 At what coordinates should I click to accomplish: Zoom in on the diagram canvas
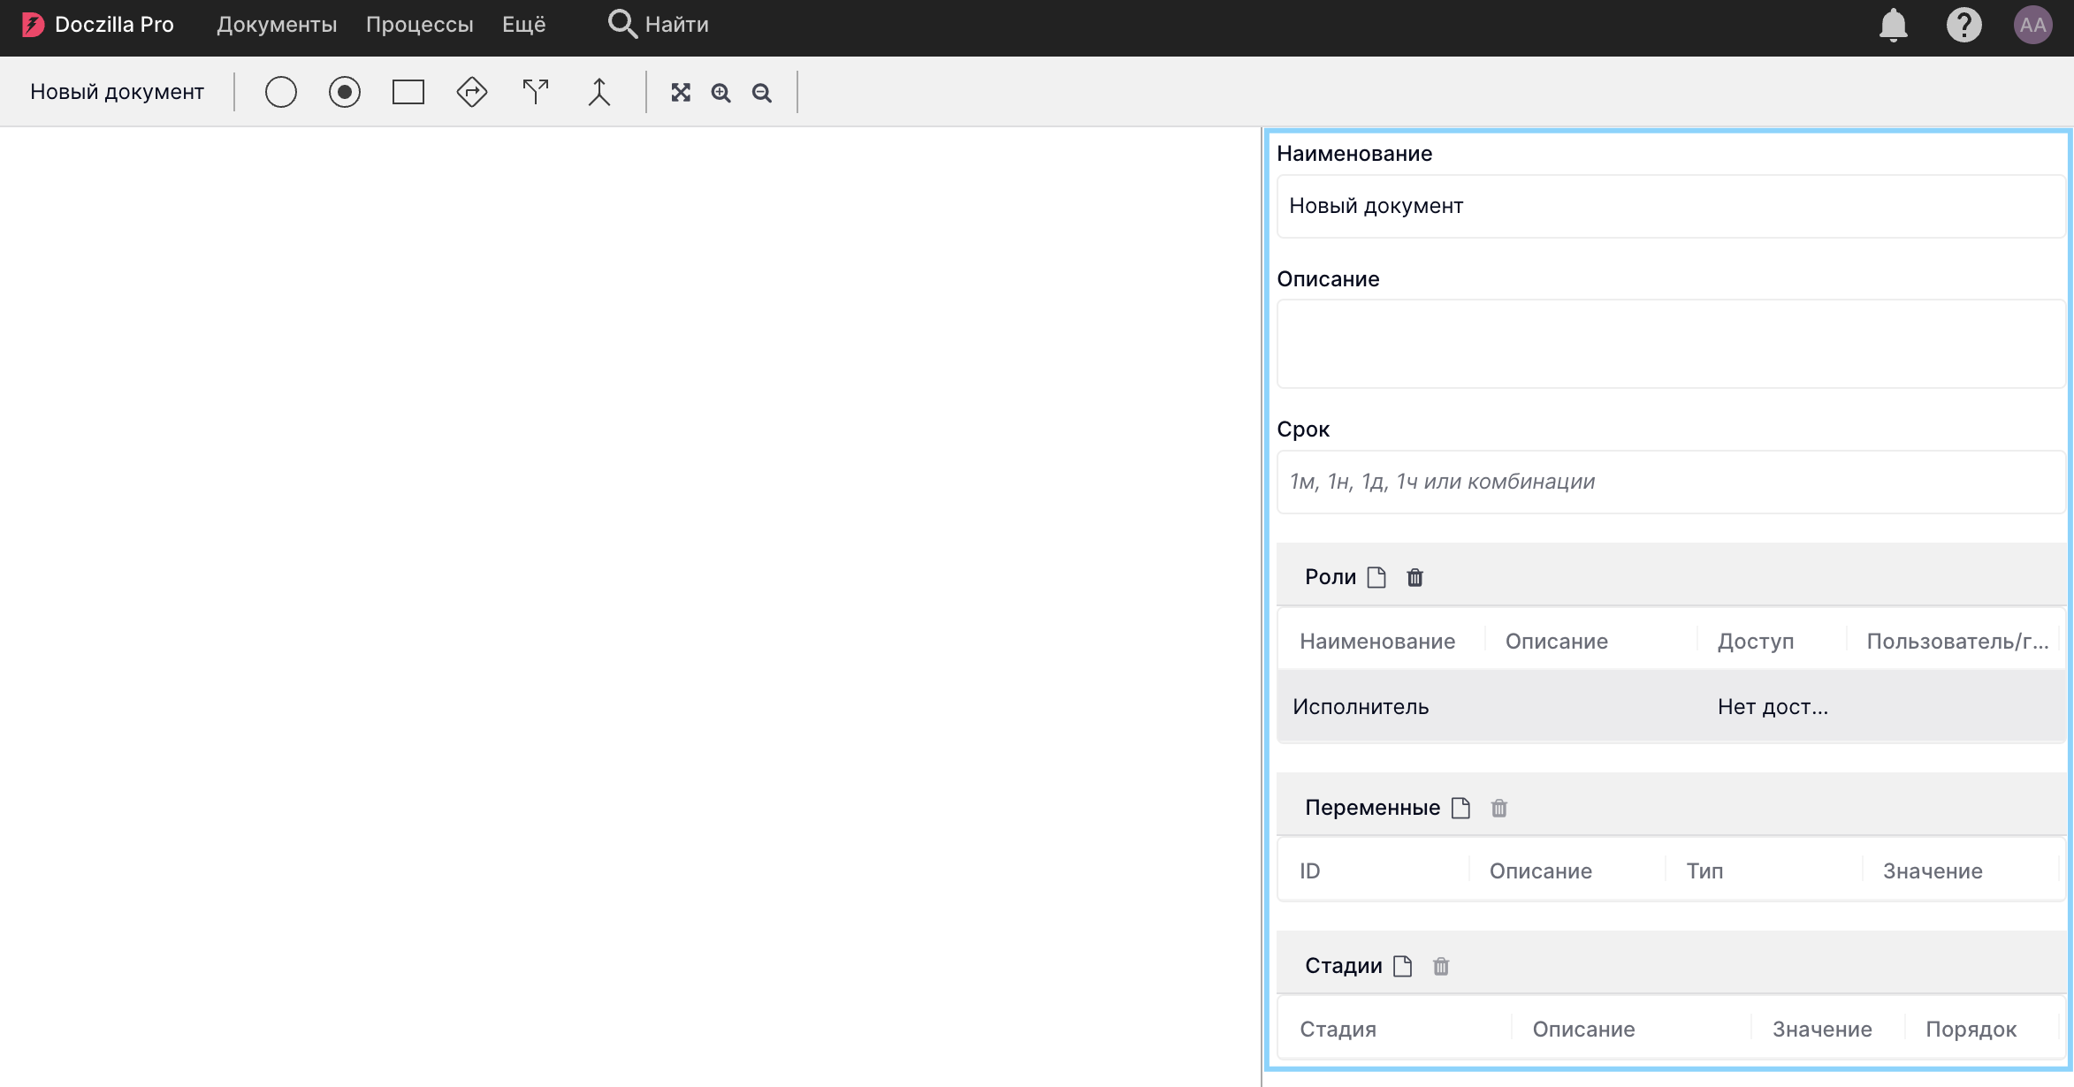[721, 93]
